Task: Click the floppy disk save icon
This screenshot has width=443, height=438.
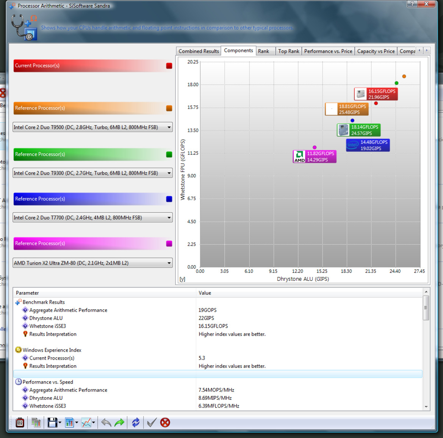Action: (x=52, y=422)
